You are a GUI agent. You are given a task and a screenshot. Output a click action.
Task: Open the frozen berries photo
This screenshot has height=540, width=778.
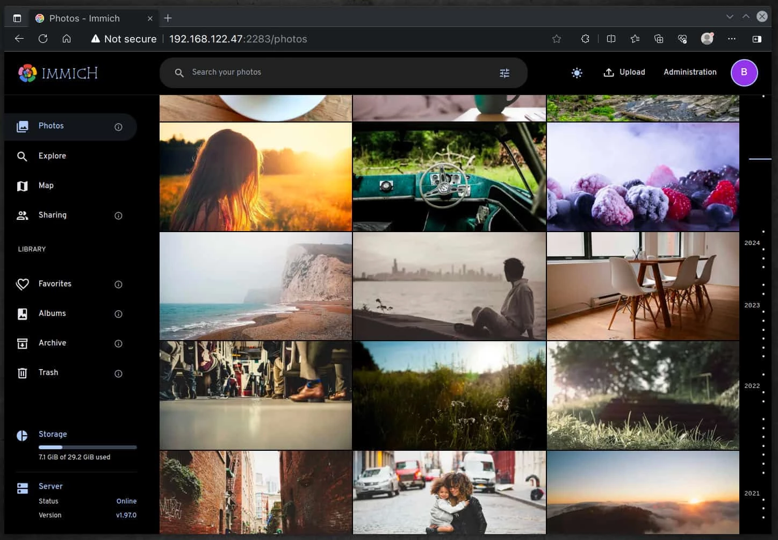pos(643,177)
